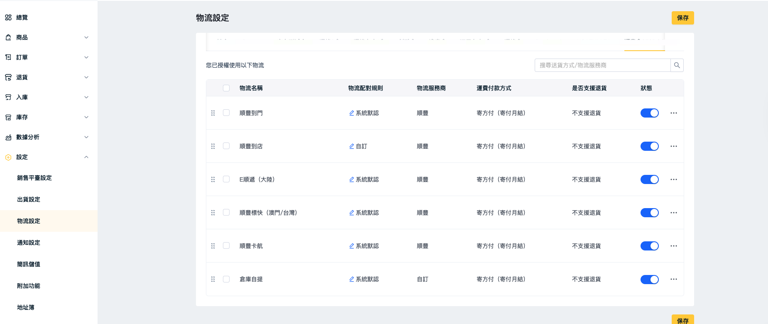Check the E順遞（大陸）row checkbox
The image size is (768, 324).
coord(226,179)
